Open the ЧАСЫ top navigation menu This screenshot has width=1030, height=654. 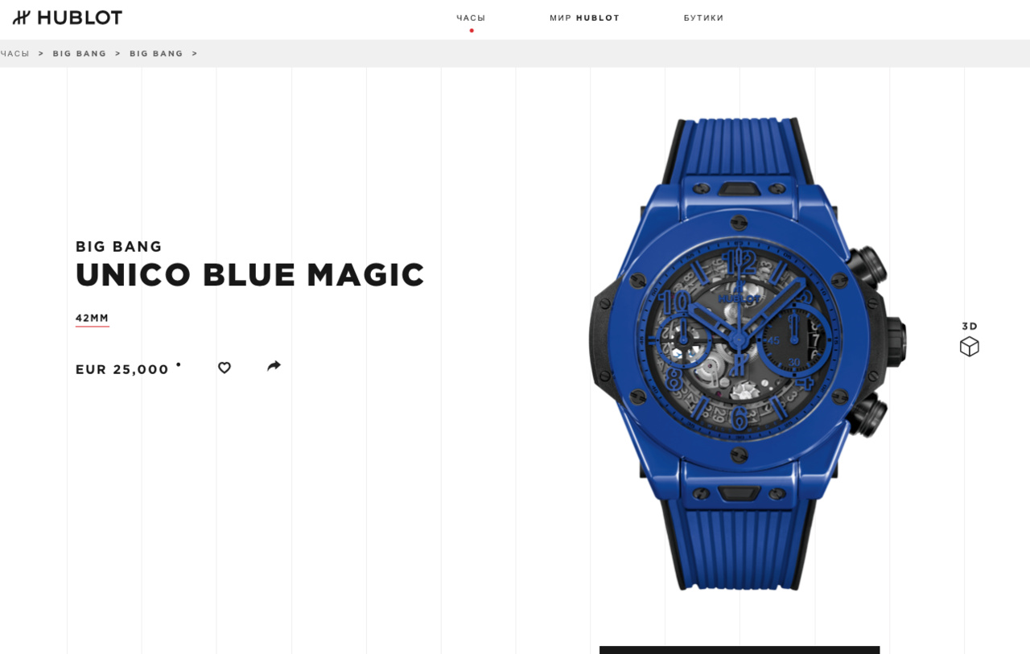pos(471,18)
